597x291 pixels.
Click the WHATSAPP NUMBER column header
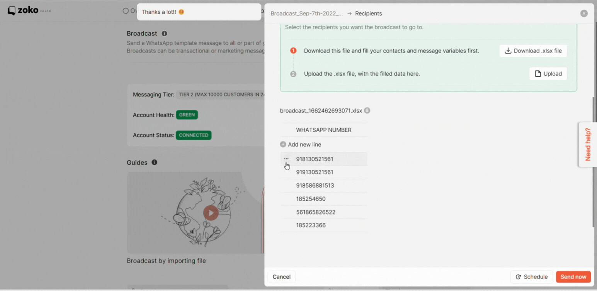(x=324, y=130)
